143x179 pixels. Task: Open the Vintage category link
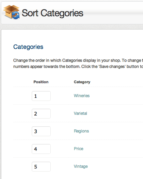(x=81, y=166)
